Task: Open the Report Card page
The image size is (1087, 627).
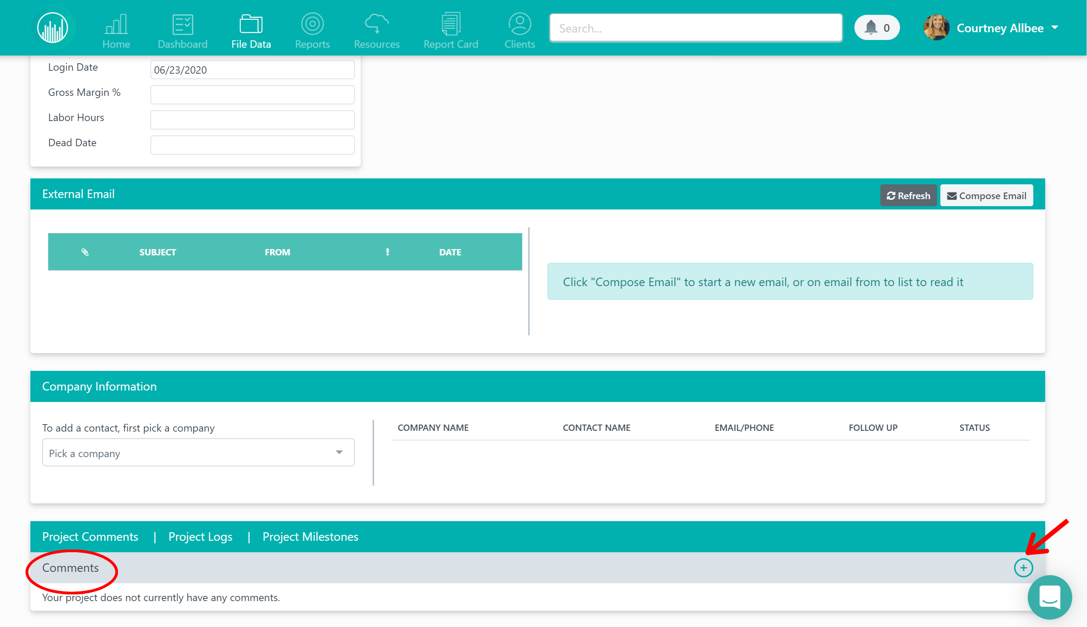Action: coord(451,31)
